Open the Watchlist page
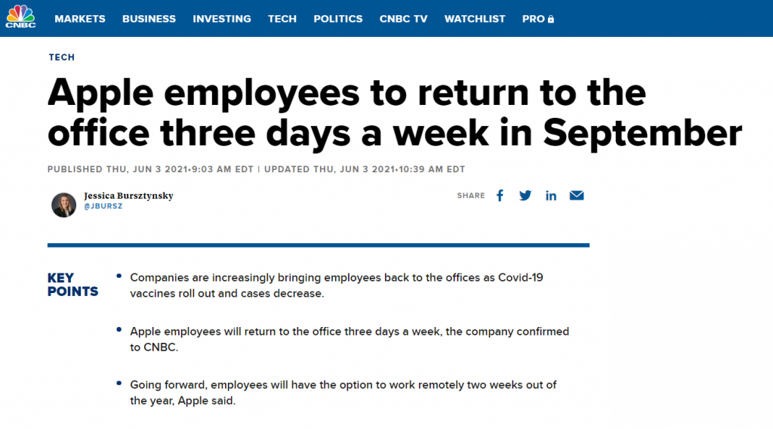The width and height of the screenshot is (773, 429). pos(475,19)
